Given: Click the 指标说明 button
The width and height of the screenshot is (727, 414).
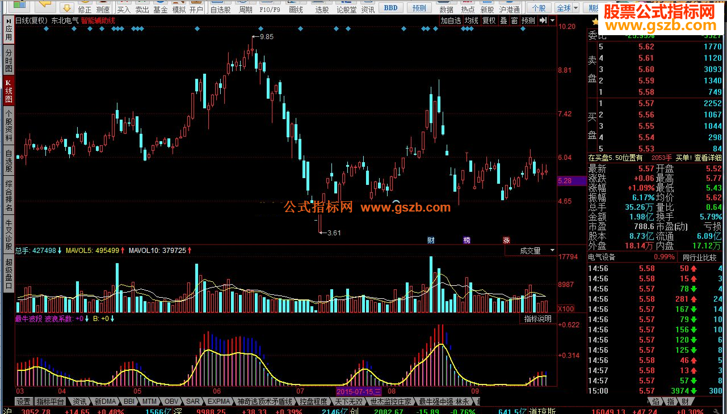Looking at the screenshot, I should click(x=537, y=319).
